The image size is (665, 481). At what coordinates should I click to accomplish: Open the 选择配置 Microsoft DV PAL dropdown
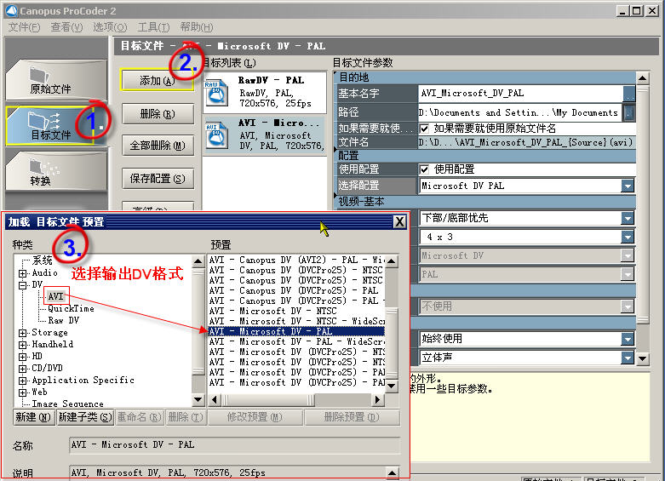pyautogui.click(x=628, y=186)
